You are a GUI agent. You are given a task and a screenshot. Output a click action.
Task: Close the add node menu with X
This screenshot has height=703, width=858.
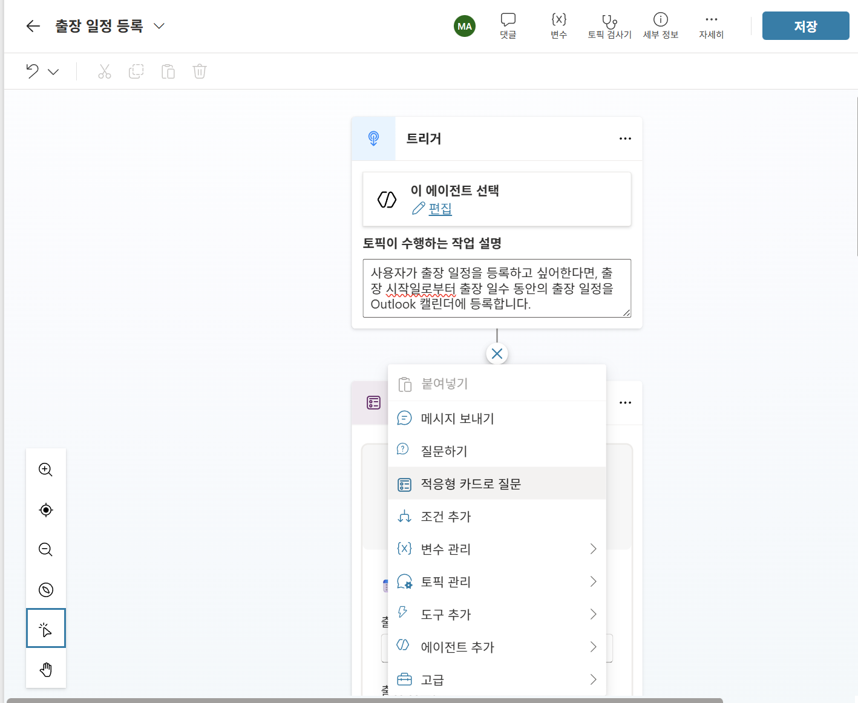pyautogui.click(x=497, y=354)
